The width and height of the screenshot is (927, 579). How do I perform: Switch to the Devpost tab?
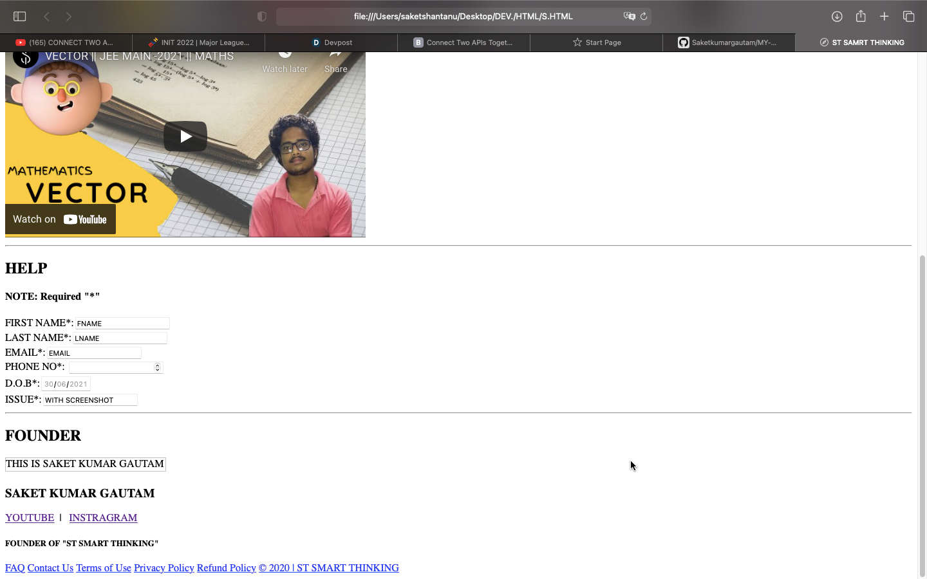click(x=332, y=42)
